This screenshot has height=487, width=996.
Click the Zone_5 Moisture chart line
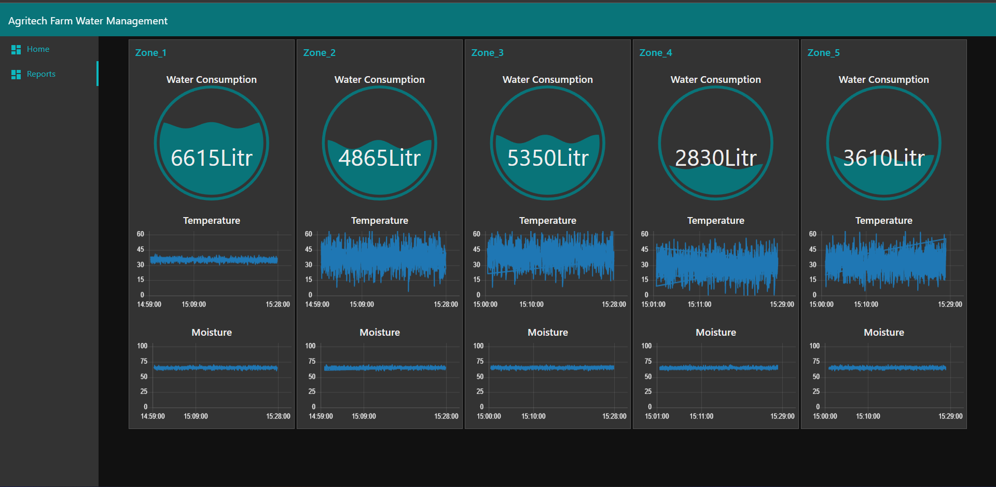tap(887, 368)
